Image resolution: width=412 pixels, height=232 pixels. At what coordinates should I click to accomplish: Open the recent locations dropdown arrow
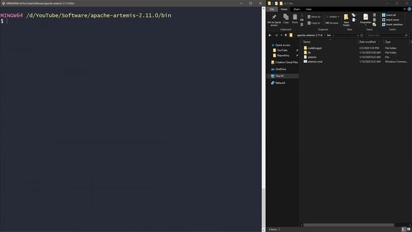(x=281, y=35)
